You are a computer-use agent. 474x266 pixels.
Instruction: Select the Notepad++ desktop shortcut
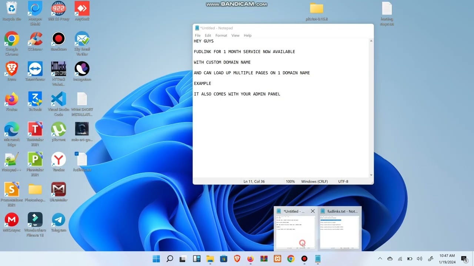tap(11, 162)
